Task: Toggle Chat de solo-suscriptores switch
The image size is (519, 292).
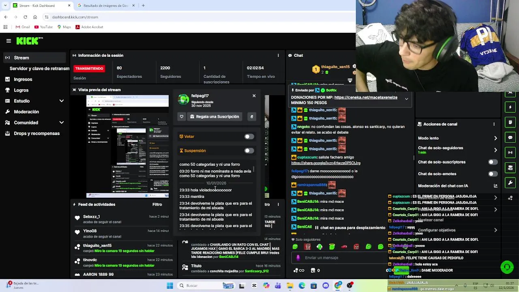Action: click(x=493, y=162)
